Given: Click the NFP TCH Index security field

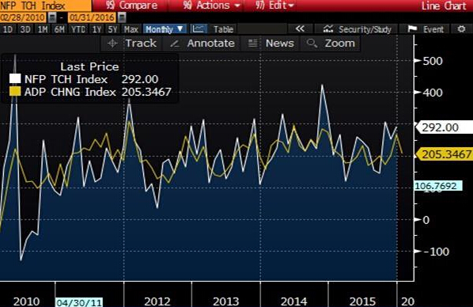Looking at the screenshot, I should (45, 6).
